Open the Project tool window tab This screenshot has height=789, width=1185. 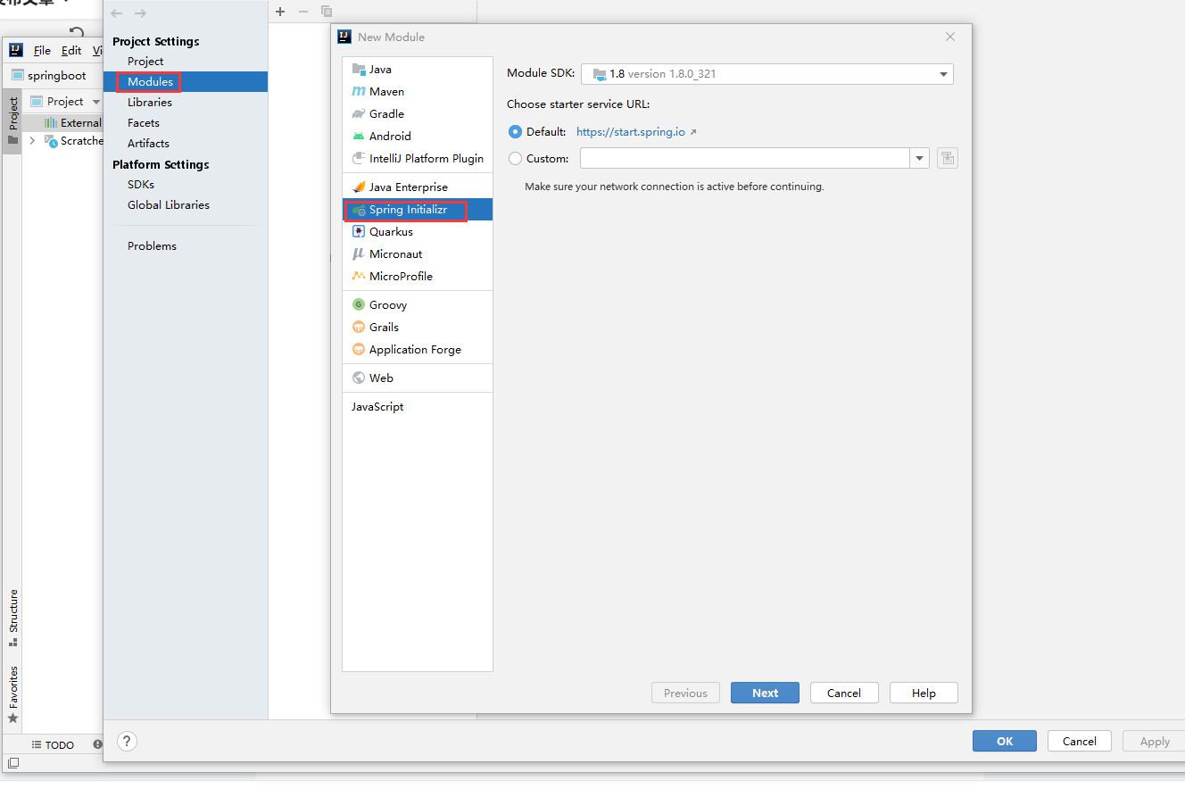click(x=12, y=120)
